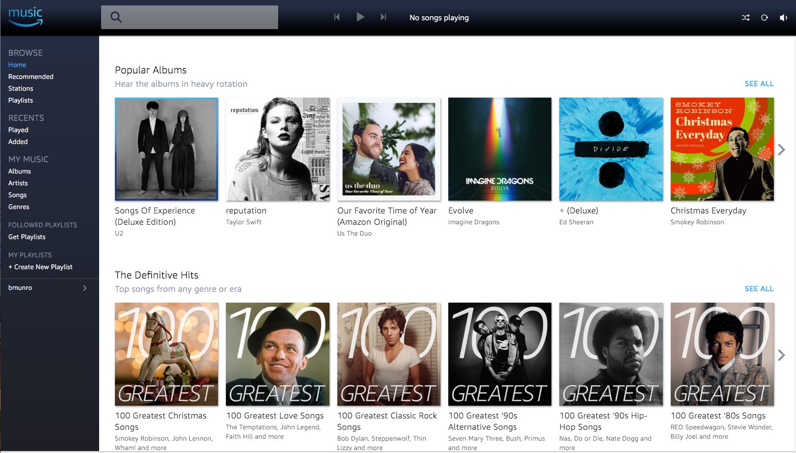The height and width of the screenshot is (453, 796).
Task: Open 100 Greatest '90s Hip-Hop cover
Action: tap(611, 354)
